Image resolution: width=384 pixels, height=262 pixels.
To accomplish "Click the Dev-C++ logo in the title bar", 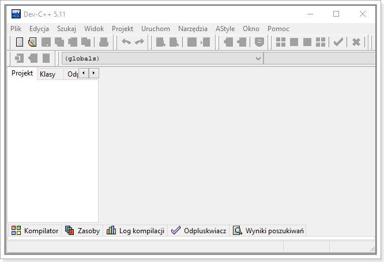I will [16, 14].
